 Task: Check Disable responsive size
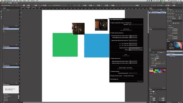[x=111, y=58]
